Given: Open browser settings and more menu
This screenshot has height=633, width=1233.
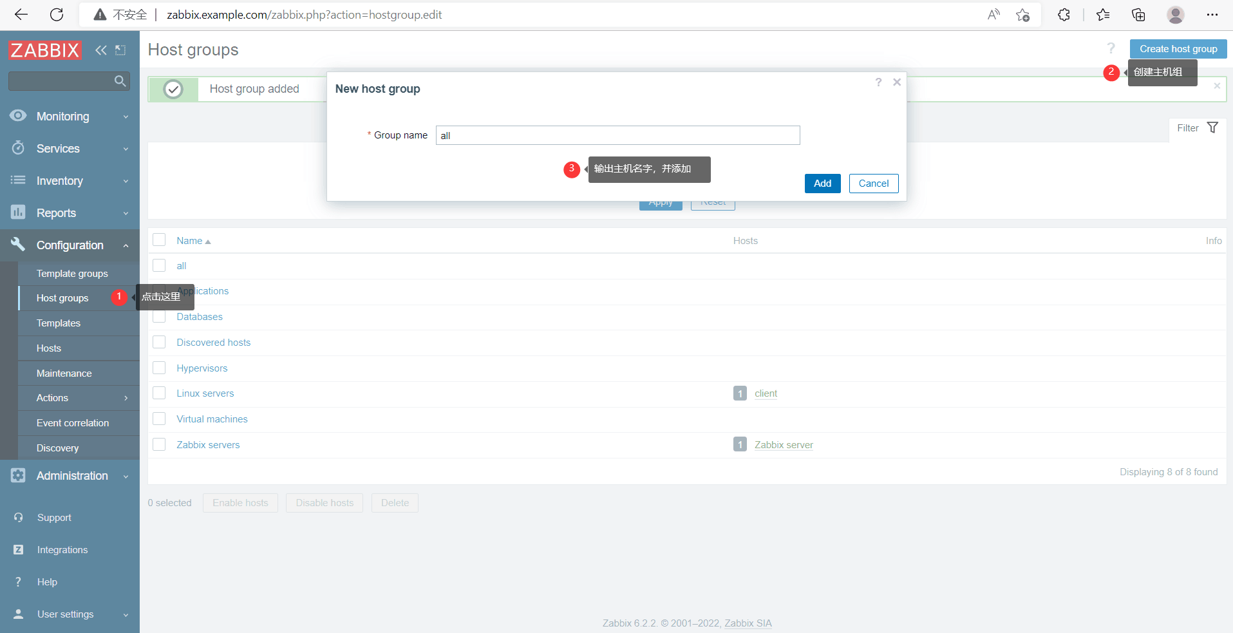Looking at the screenshot, I should click(1212, 15).
